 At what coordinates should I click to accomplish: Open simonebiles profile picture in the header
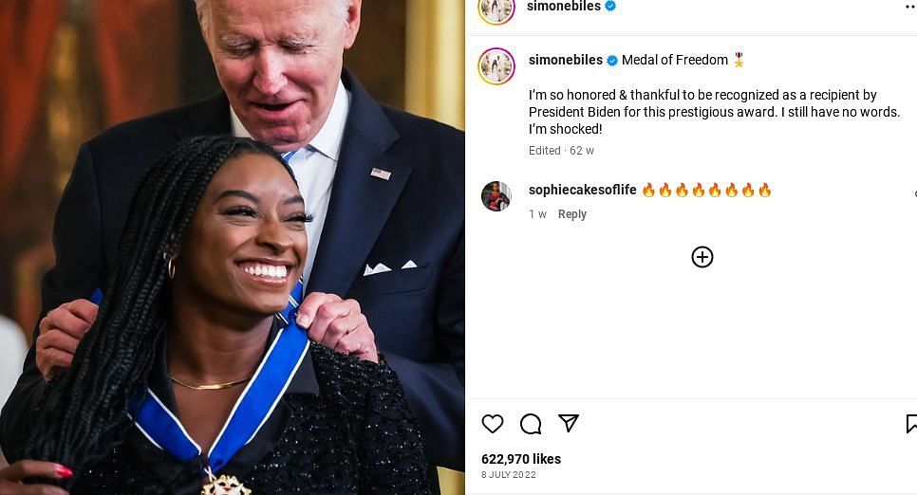point(496,9)
